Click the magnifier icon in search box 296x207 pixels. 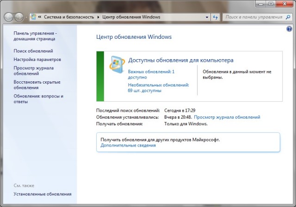(x=288, y=17)
